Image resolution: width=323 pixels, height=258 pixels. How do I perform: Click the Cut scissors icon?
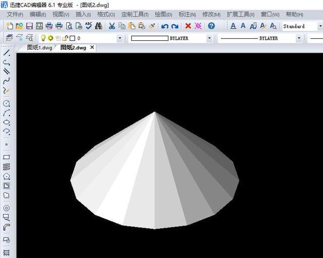pos(112,26)
